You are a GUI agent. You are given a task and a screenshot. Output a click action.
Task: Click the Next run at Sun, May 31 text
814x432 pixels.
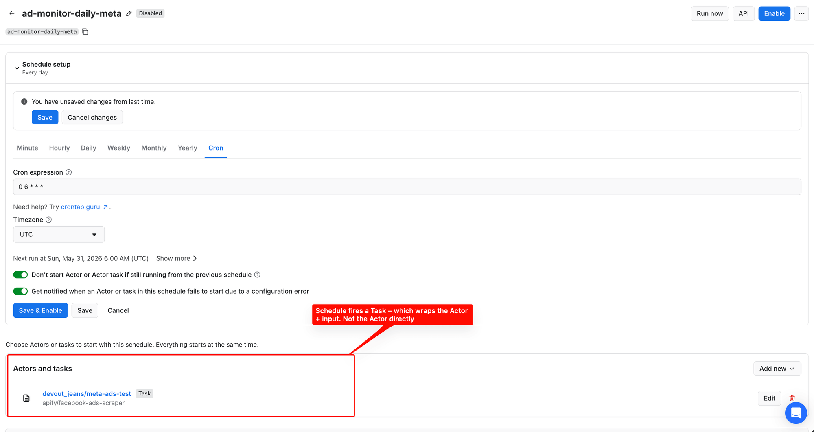pos(81,258)
